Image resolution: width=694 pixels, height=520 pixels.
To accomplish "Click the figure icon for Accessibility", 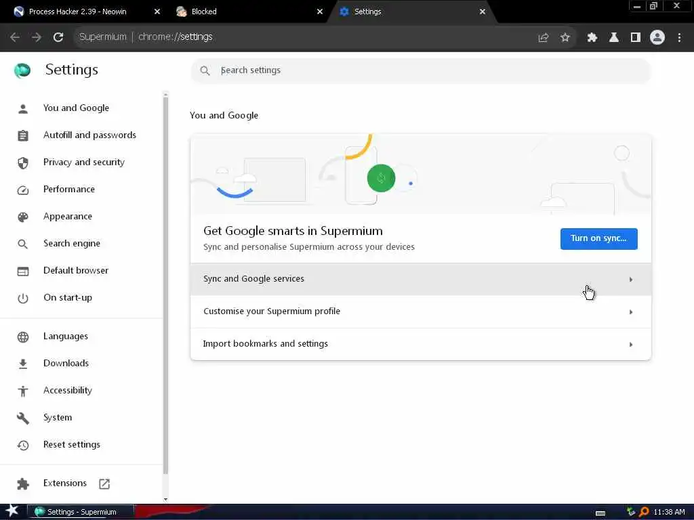I will [23, 391].
